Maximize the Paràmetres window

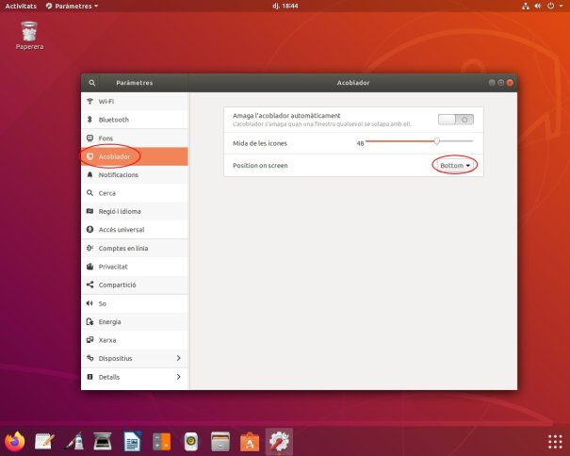coord(501,83)
